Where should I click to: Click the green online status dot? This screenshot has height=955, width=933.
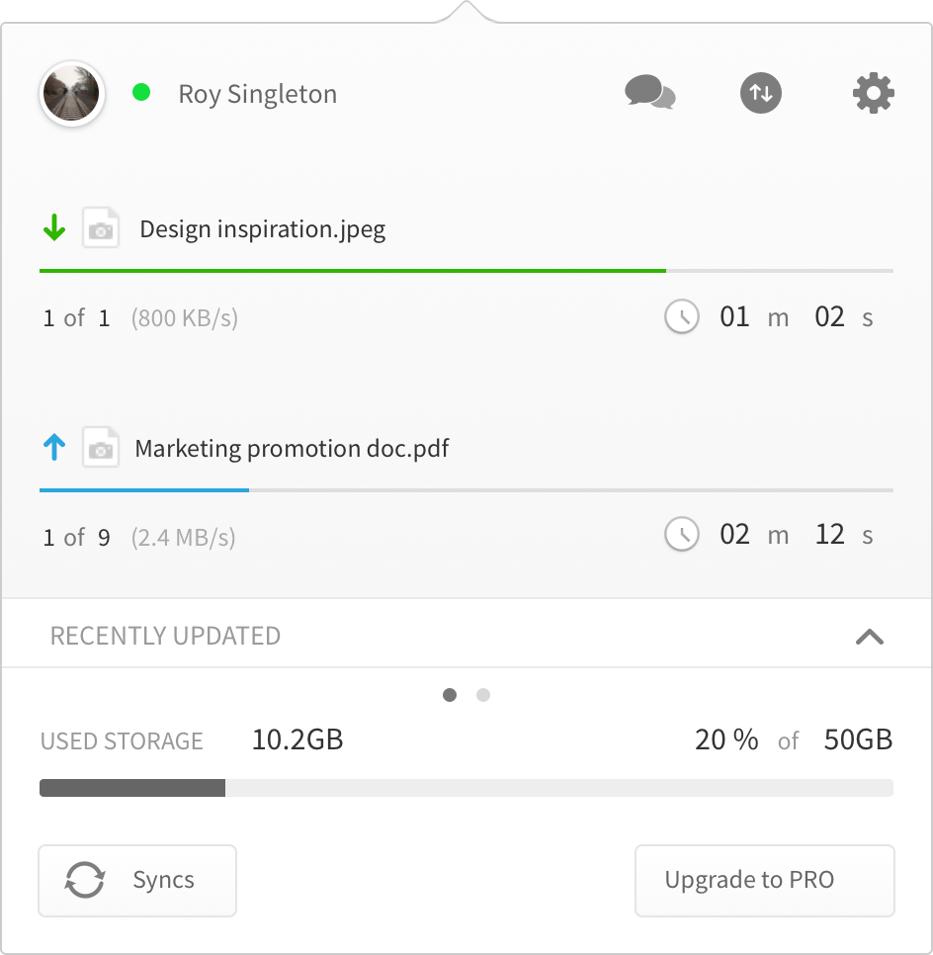pyautogui.click(x=141, y=93)
